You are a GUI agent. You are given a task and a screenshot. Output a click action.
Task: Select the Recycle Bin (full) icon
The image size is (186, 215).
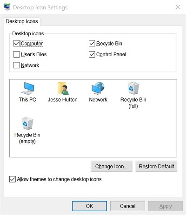coord(133,95)
